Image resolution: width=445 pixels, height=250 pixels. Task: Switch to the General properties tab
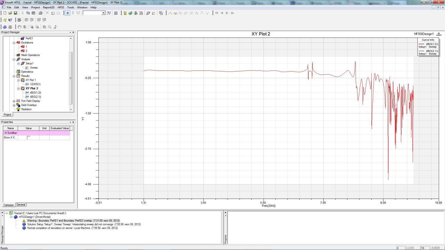tap(21, 205)
